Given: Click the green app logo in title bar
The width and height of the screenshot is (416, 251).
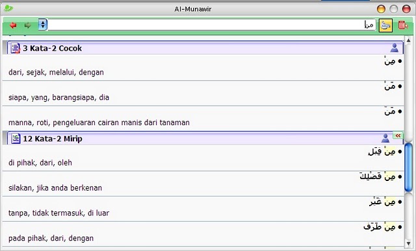Looking at the screenshot, I should tap(8, 8).
